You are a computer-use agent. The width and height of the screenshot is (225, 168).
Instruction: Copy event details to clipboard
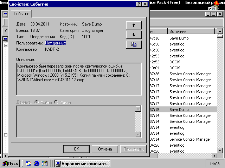click(x=134, y=44)
